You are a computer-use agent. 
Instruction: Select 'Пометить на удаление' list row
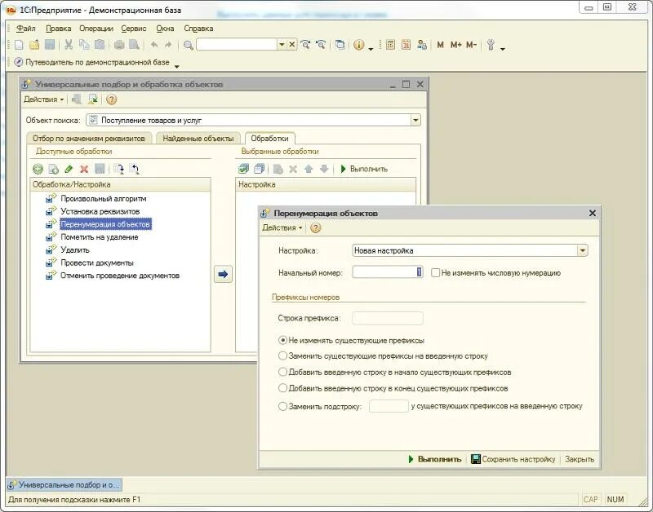click(x=99, y=237)
